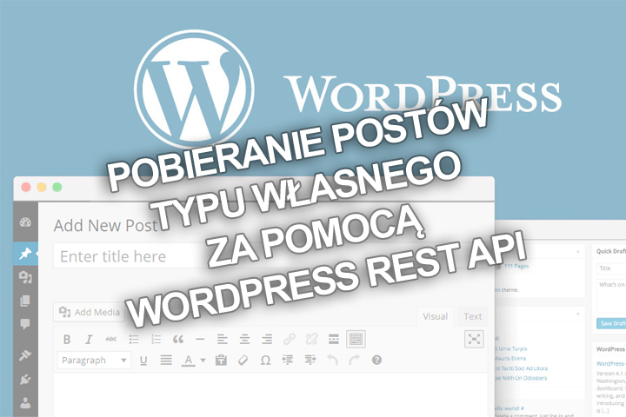This screenshot has width=626, height=417.
Task: Insert a blockquote
Action: point(178,339)
